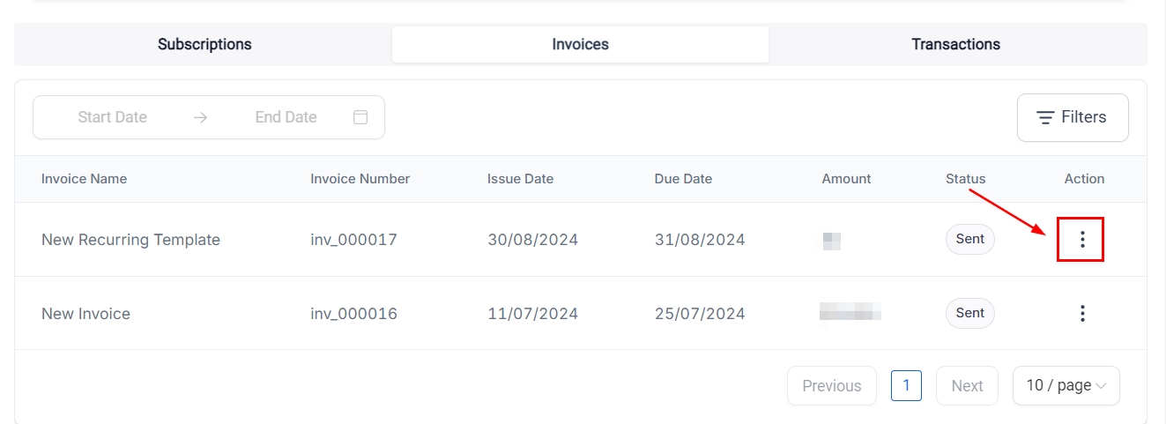Click the Amount column header
Viewport: 1166px width, 424px height.
(846, 179)
